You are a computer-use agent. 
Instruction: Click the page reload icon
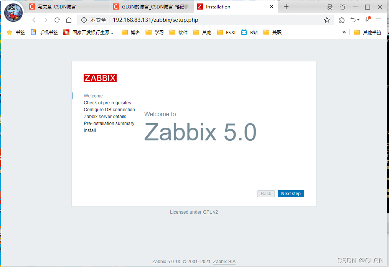point(57,20)
